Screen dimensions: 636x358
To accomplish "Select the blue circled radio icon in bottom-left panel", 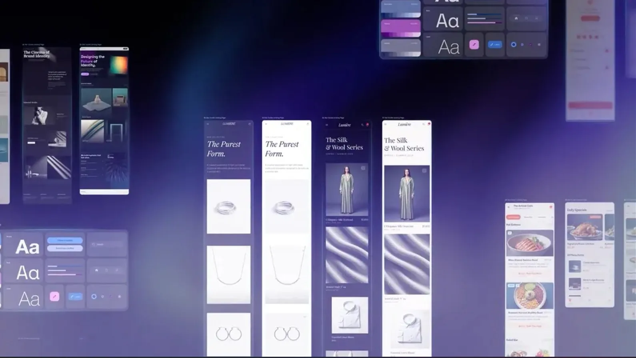I will [x=94, y=296].
